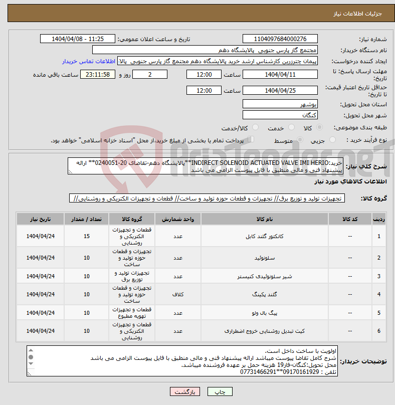Screen dimensions: 395x405
Task: Select row item گلند پکینگ
Action: click(x=265, y=294)
